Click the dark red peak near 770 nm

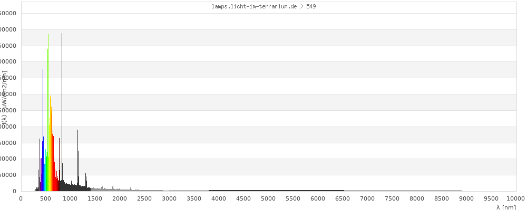pyautogui.click(x=59, y=164)
